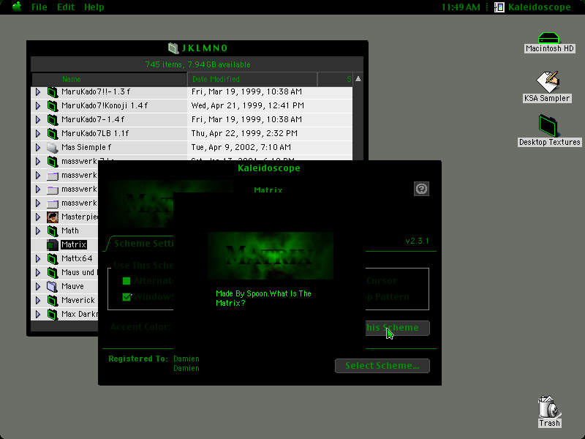
Task: Select the Math folder icon
Action: 52,230
